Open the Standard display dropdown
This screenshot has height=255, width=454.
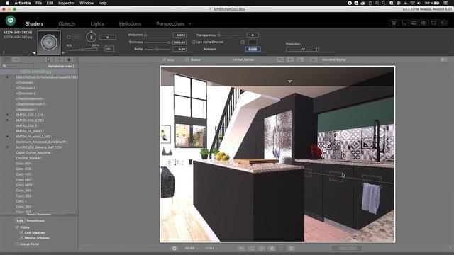pyautogui.click(x=334, y=59)
